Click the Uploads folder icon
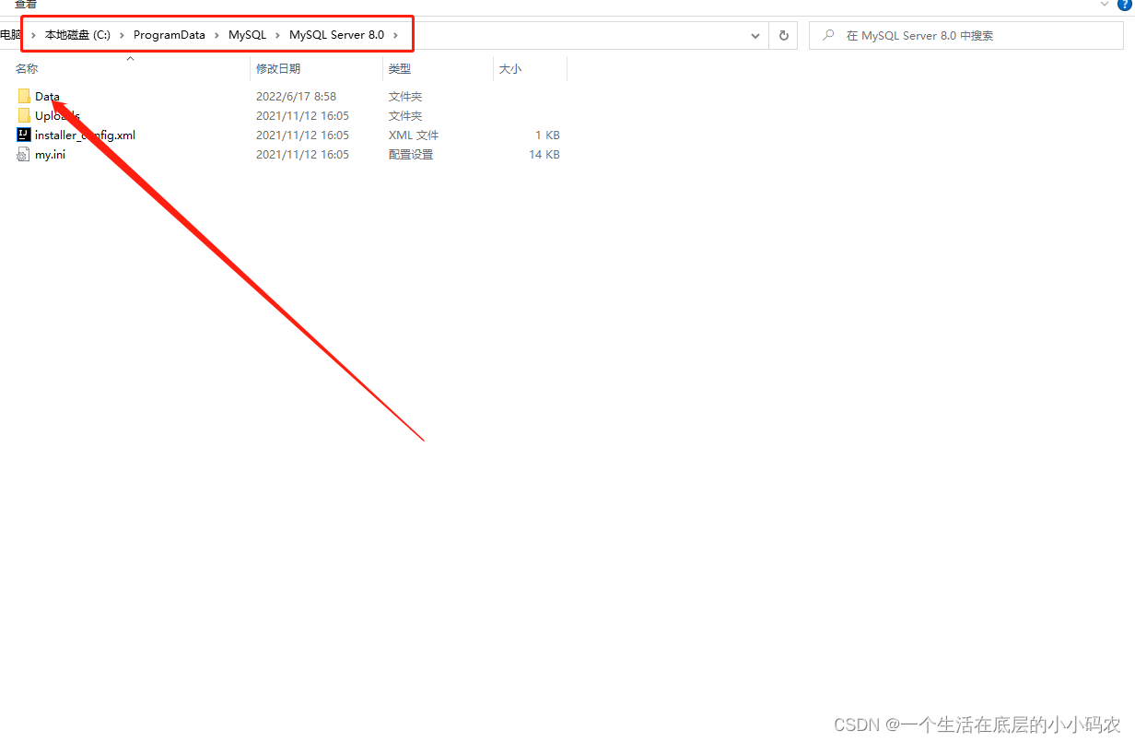 point(24,115)
